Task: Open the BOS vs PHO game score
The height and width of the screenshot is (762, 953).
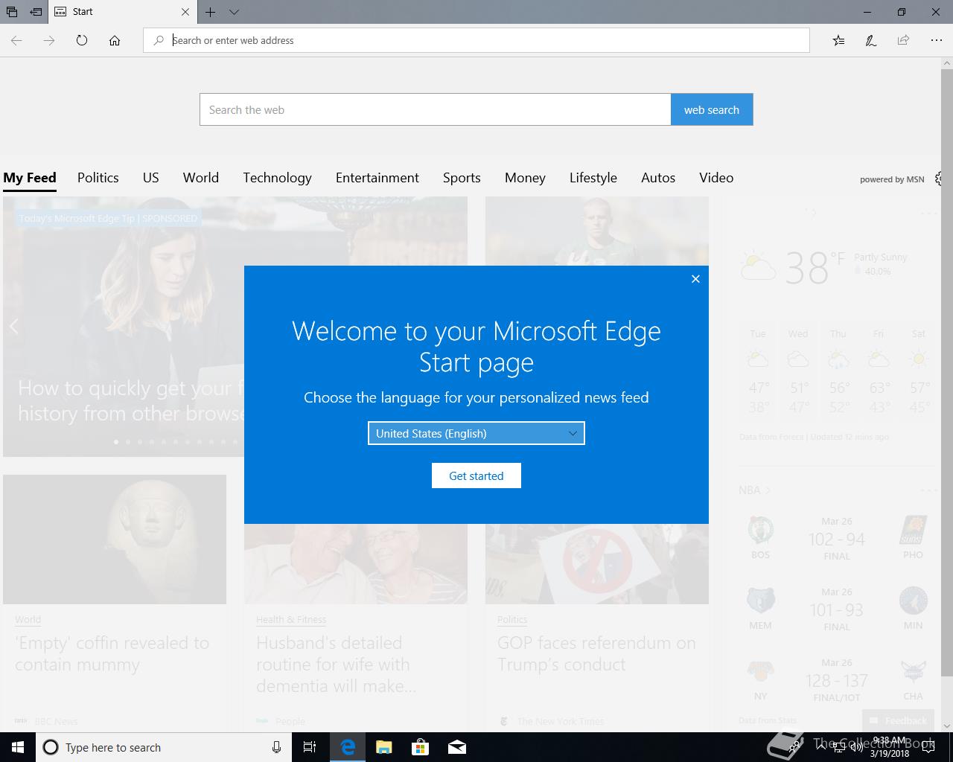Action: coord(837,539)
